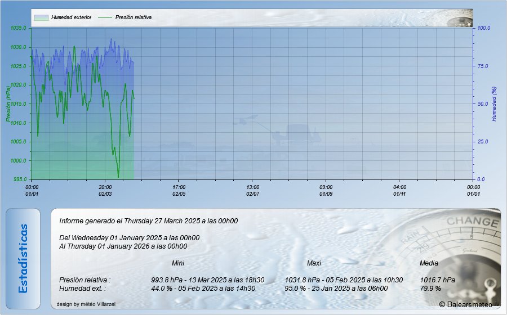This screenshot has width=507, height=315.
Task: Click the Humedad exterior legend color swatch
Action: point(41,17)
